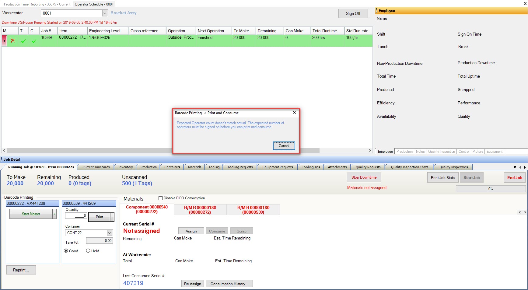Click the Quantity input field
Screen dimensions: 528x290
pos(76,216)
